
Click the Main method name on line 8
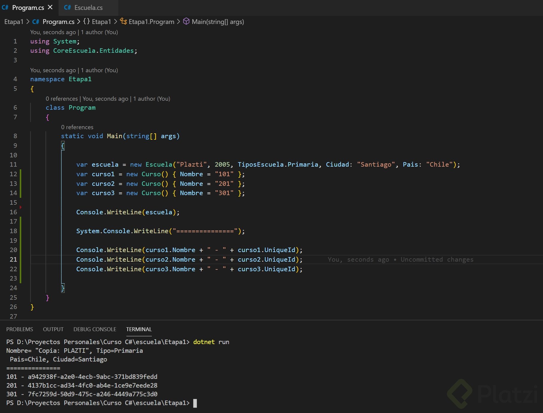115,136
